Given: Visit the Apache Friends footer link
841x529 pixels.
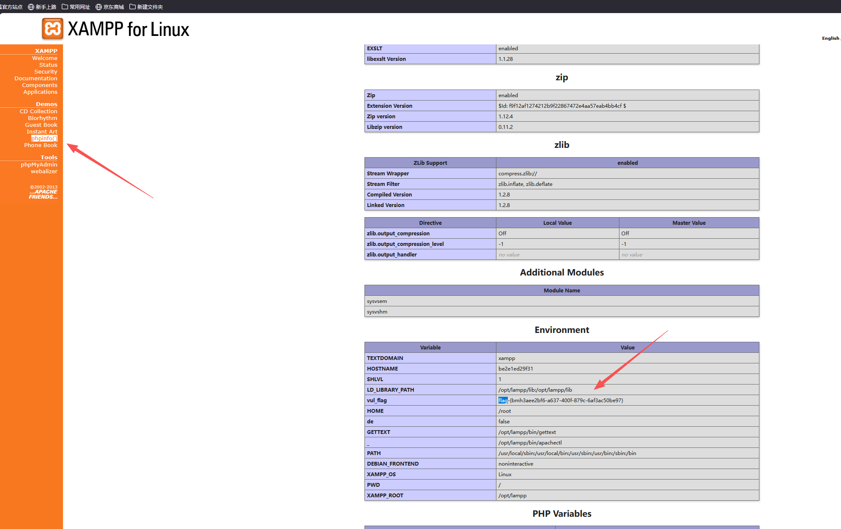Looking at the screenshot, I should [43, 194].
